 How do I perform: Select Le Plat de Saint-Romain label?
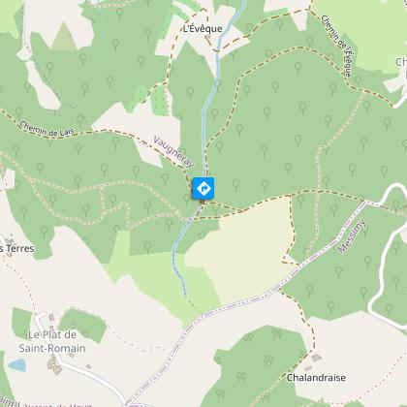(52, 341)
